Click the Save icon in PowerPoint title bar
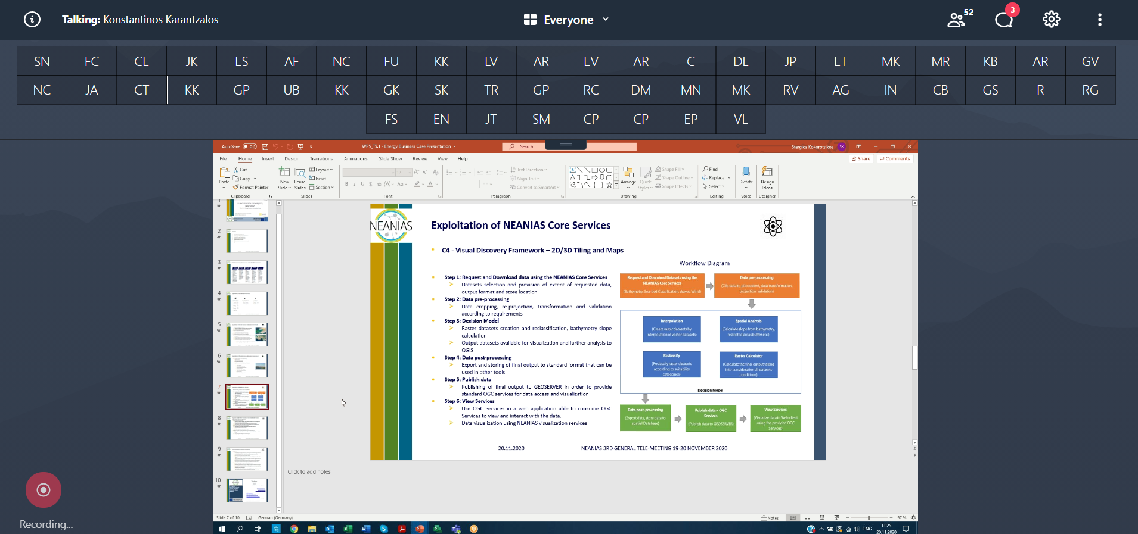1138x534 pixels. coord(265,146)
